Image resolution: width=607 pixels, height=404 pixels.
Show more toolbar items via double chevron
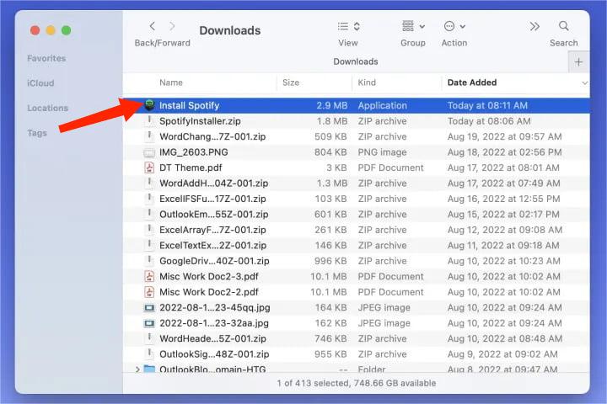point(534,26)
